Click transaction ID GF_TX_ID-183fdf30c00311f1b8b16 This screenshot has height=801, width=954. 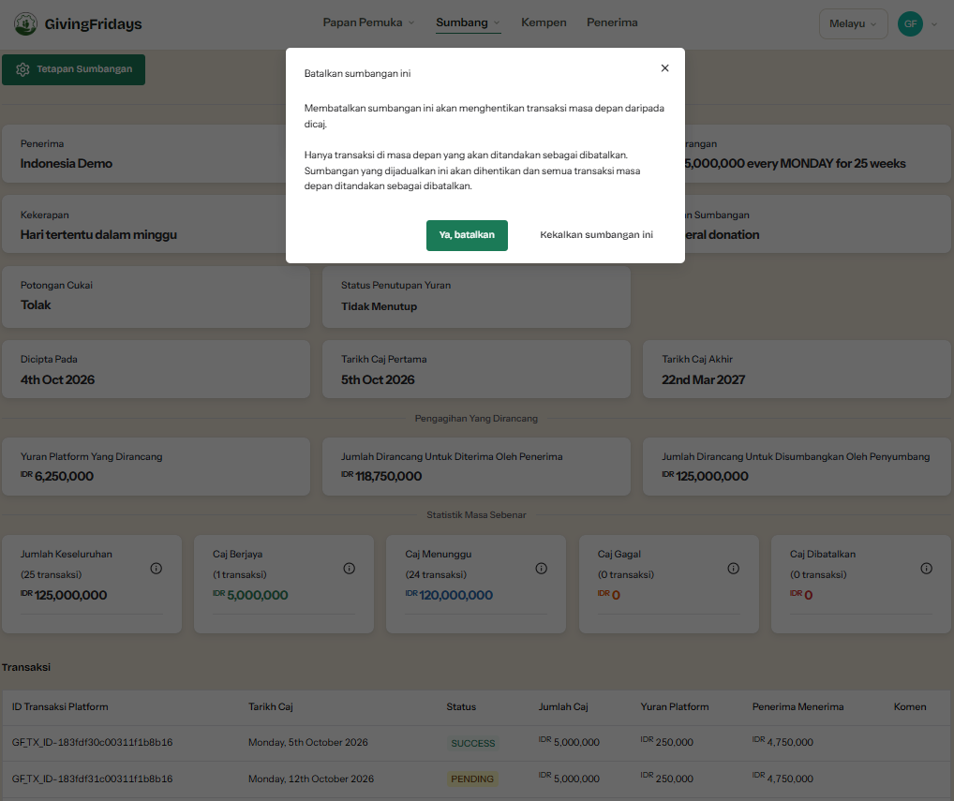[93, 742]
